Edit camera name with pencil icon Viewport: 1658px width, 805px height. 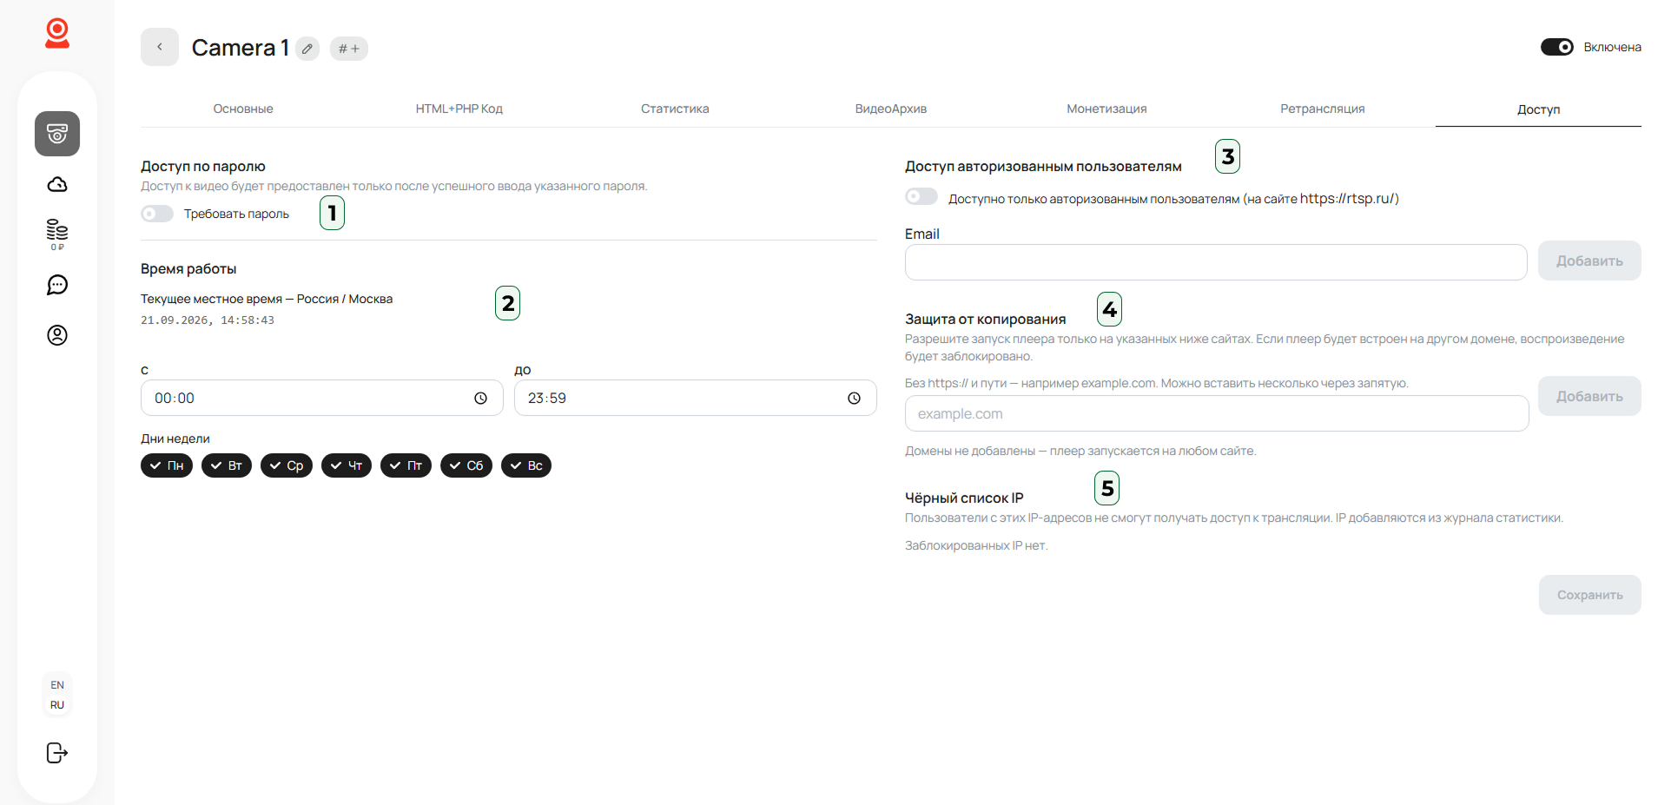(307, 49)
